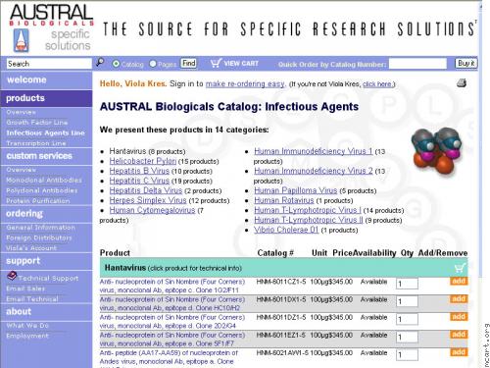Open Foreign Distributors in sidebar
This screenshot has width=490, height=368.
39,237
